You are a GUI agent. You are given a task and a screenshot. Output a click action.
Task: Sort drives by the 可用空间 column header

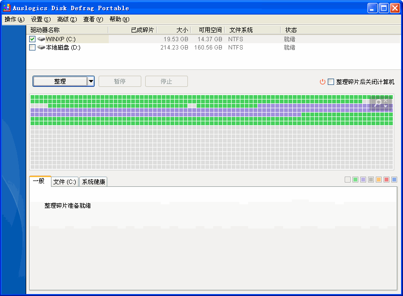[210, 30]
